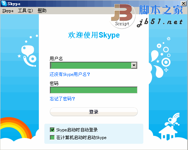Uncheck Skype启动时自动登录 checkbox

coord(52,130)
